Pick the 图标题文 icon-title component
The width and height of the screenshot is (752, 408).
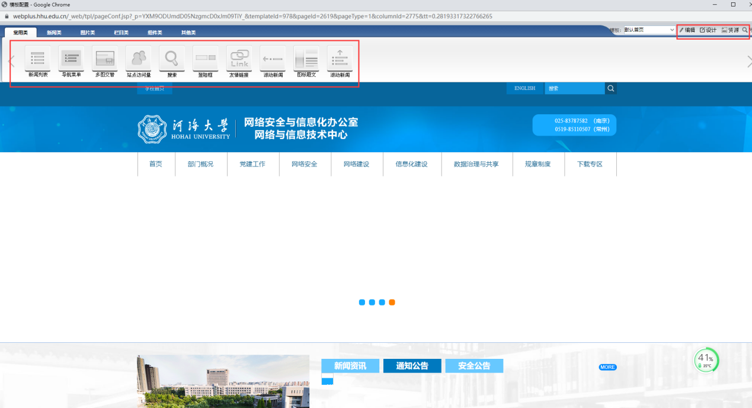(x=306, y=59)
